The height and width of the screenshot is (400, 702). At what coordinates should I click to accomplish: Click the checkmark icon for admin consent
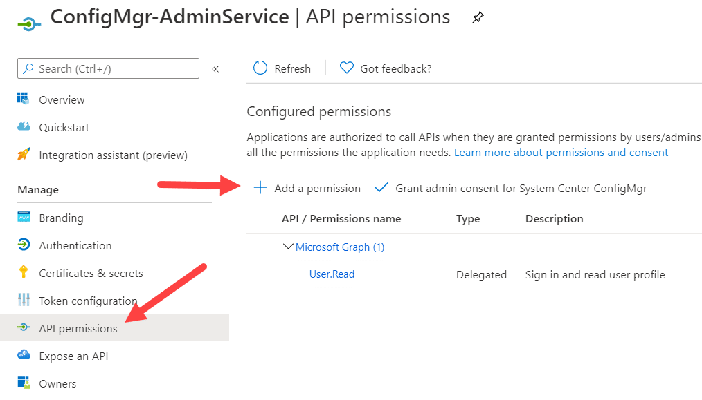(381, 188)
